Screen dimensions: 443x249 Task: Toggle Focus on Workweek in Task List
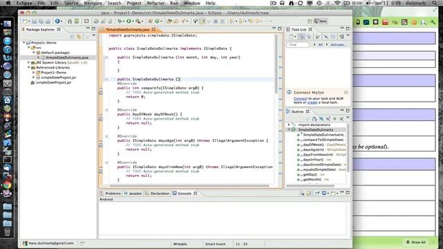coord(318,37)
